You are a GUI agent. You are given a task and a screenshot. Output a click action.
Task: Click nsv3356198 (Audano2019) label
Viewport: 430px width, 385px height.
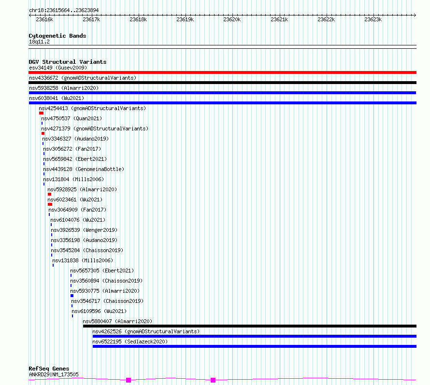(x=84, y=240)
